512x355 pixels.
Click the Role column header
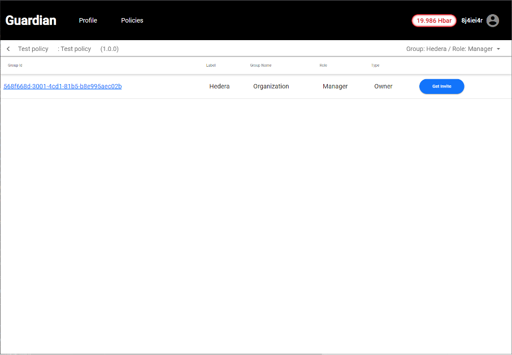[323, 66]
